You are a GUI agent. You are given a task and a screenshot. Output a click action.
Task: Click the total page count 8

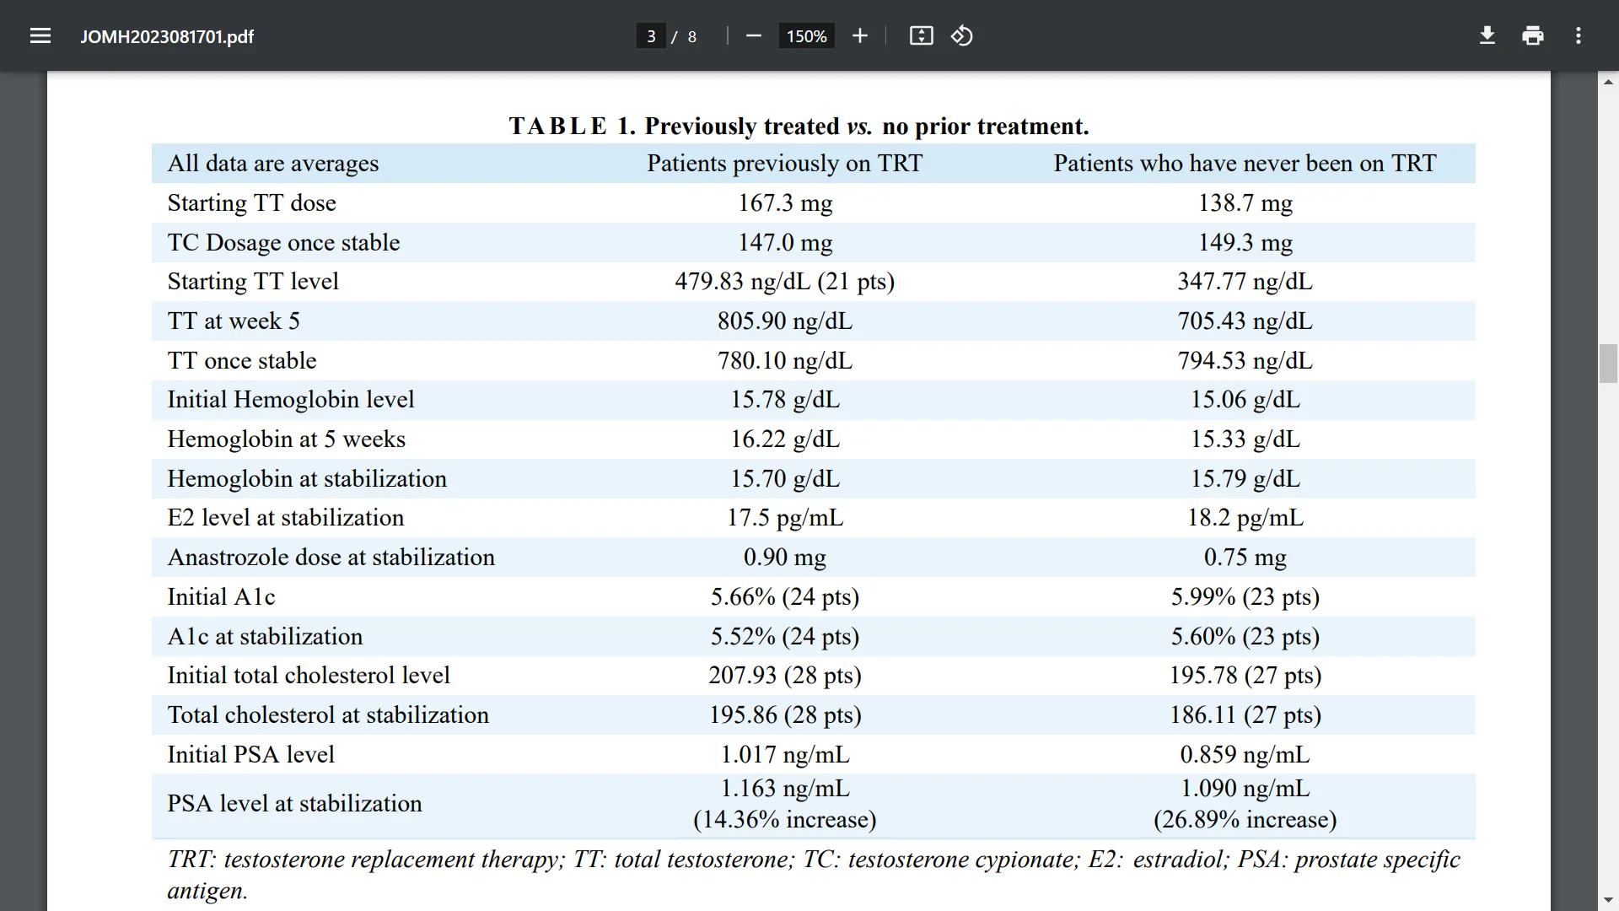[691, 36]
